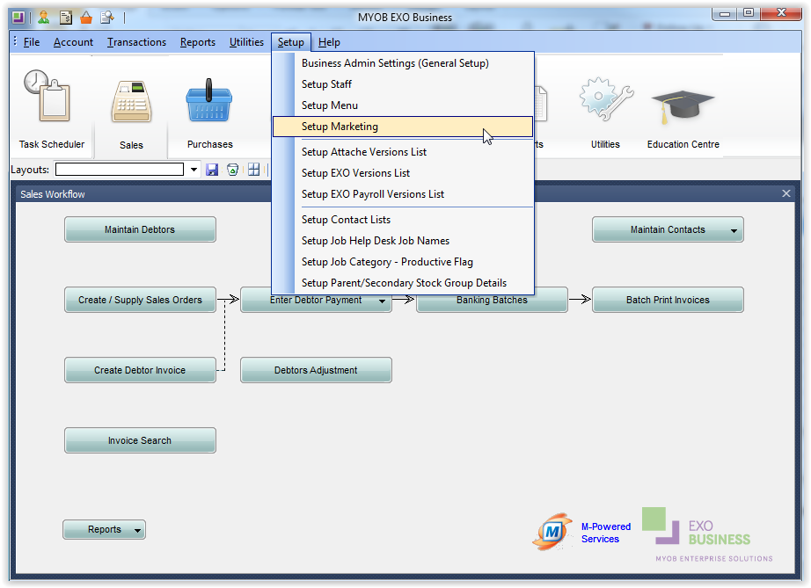Click the green staff person icon in title bar

coord(44,18)
